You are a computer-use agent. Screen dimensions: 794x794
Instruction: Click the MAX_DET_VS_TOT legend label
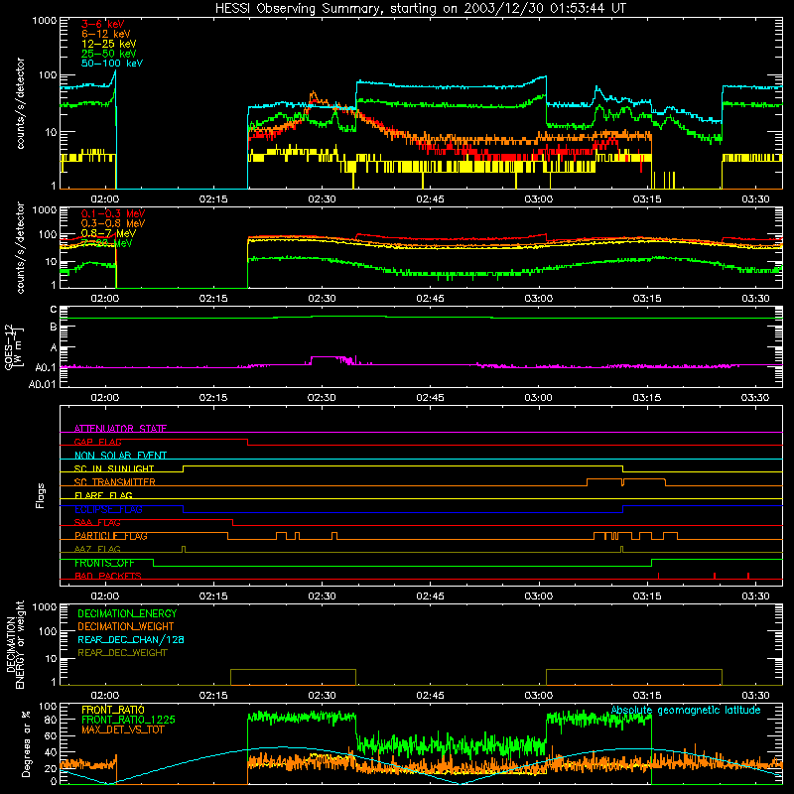pyautogui.click(x=122, y=729)
